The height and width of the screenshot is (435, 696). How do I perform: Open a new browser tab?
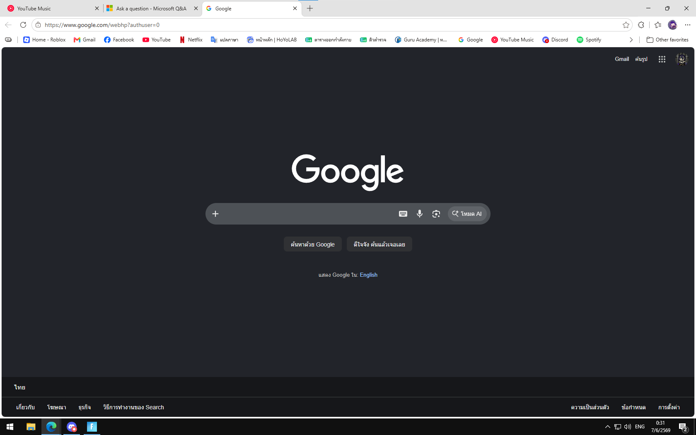(310, 8)
